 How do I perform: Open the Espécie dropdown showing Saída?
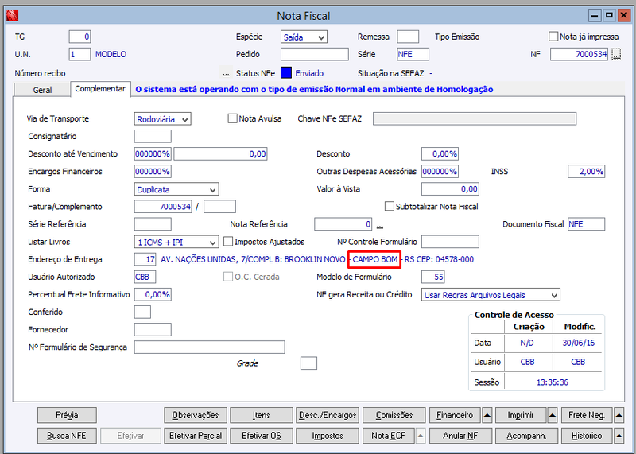pyautogui.click(x=304, y=37)
